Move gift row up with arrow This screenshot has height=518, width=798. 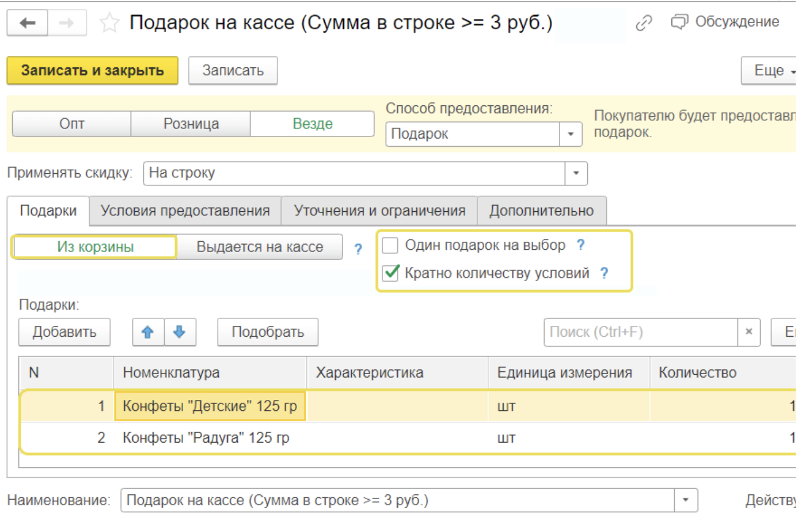click(x=148, y=332)
